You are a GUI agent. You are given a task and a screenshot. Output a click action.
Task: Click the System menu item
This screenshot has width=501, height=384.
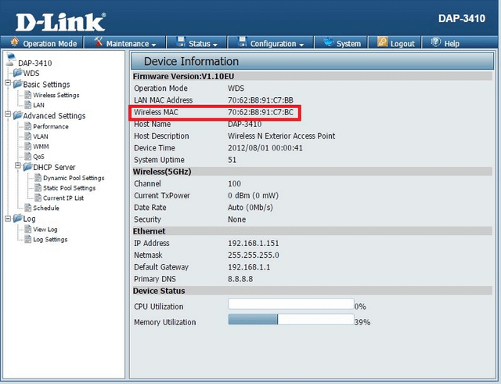point(342,44)
